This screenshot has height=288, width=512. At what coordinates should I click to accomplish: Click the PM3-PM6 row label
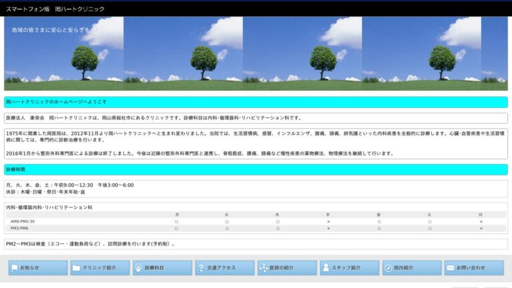pyautogui.click(x=19, y=228)
